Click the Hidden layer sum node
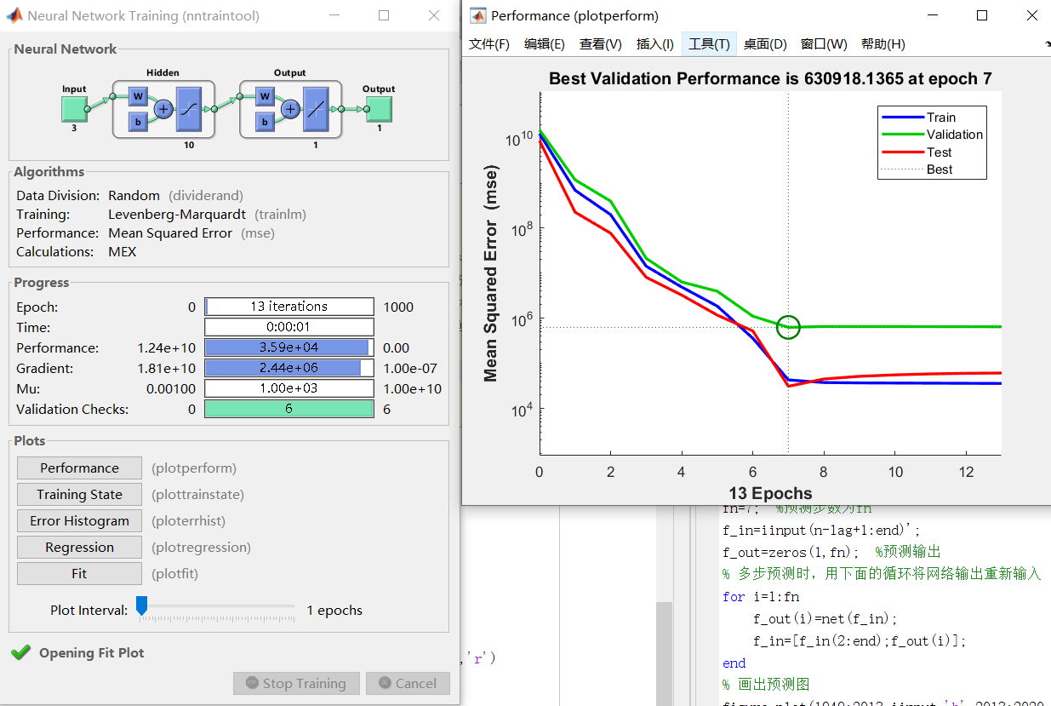This screenshot has height=706, width=1051. pyautogui.click(x=163, y=108)
